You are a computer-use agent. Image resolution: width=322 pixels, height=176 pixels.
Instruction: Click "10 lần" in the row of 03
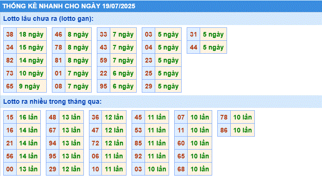point(157,169)
